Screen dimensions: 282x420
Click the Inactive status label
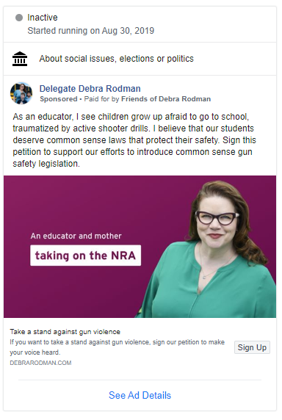[x=43, y=18]
